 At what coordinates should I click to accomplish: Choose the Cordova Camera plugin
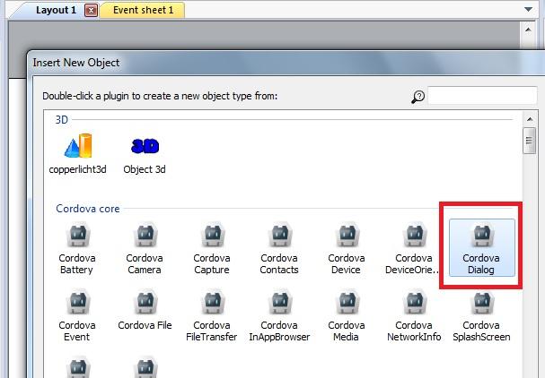click(145, 248)
